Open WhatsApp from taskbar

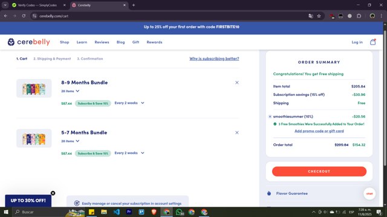(180, 212)
